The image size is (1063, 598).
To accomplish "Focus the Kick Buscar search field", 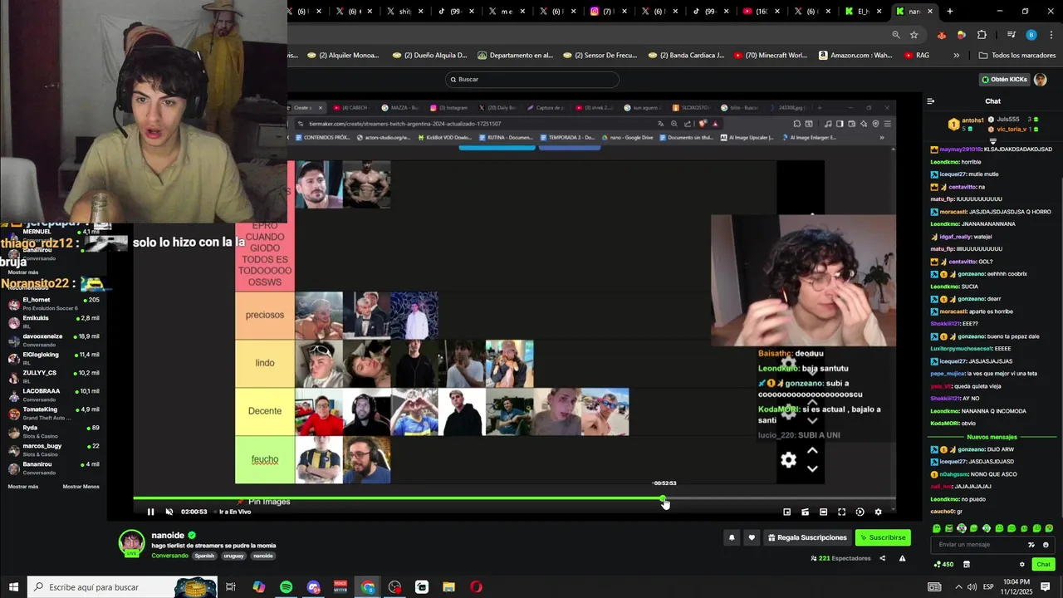I will pos(531,79).
